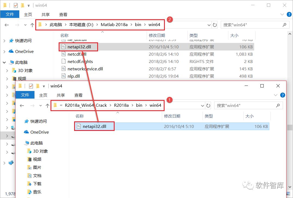Click R2018a breadcrumb in front window
Viewport: 293px width, 198px height.
pyautogui.click(x=121, y=105)
